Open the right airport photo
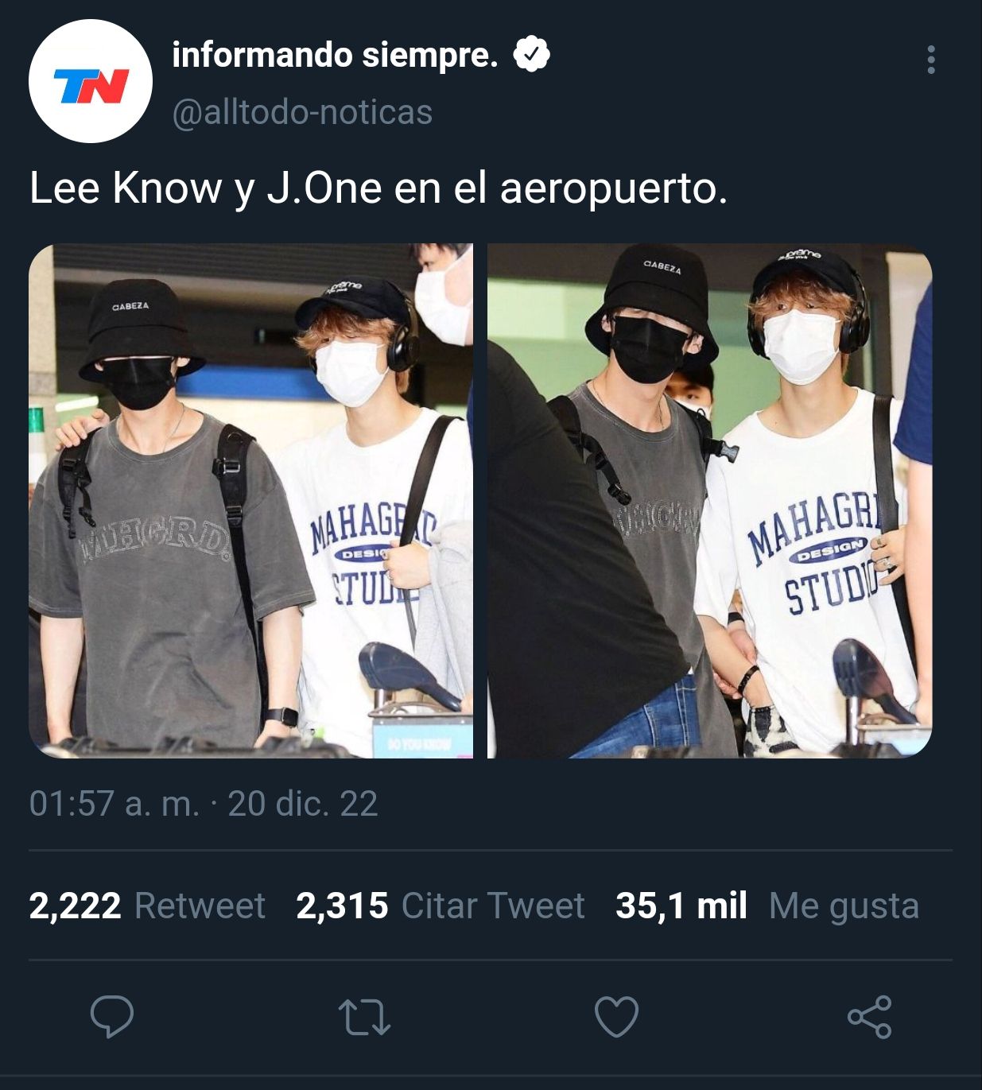Image resolution: width=982 pixels, height=1090 pixels. (x=709, y=501)
